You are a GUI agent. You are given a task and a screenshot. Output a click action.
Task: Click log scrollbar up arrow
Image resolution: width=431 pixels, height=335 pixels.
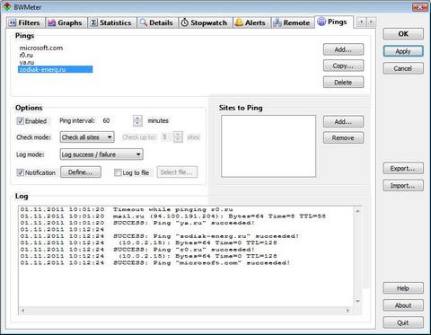(x=357, y=211)
